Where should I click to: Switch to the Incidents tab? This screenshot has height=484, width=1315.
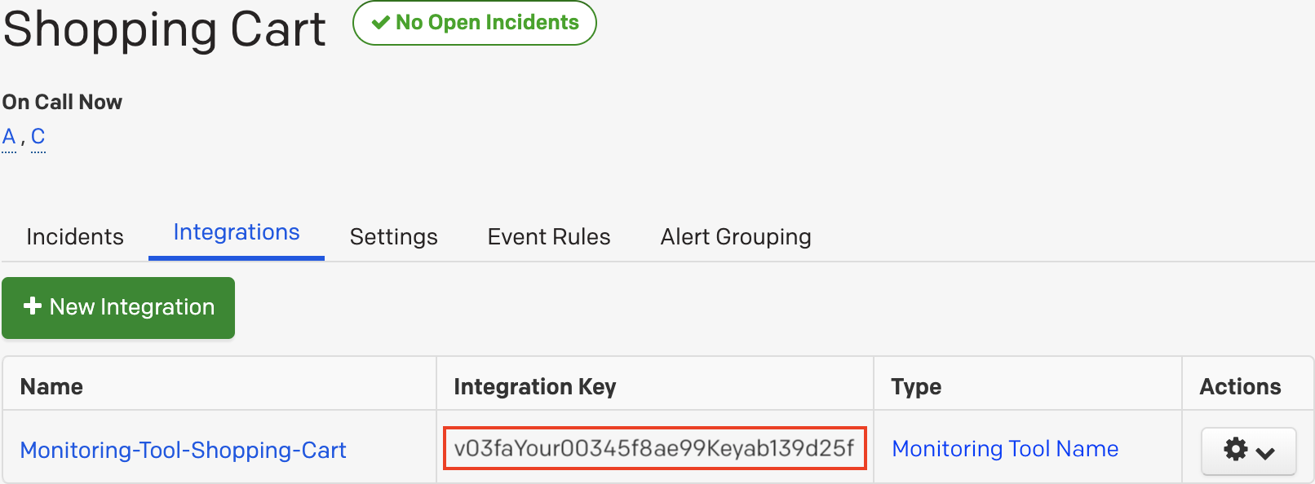pyautogui.click(x=74, y=236)
